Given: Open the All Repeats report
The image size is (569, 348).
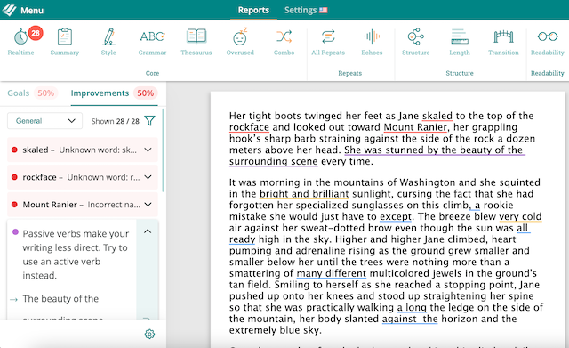Looking at the screenshot, I should pyautogui.click(x=328, y=36).
